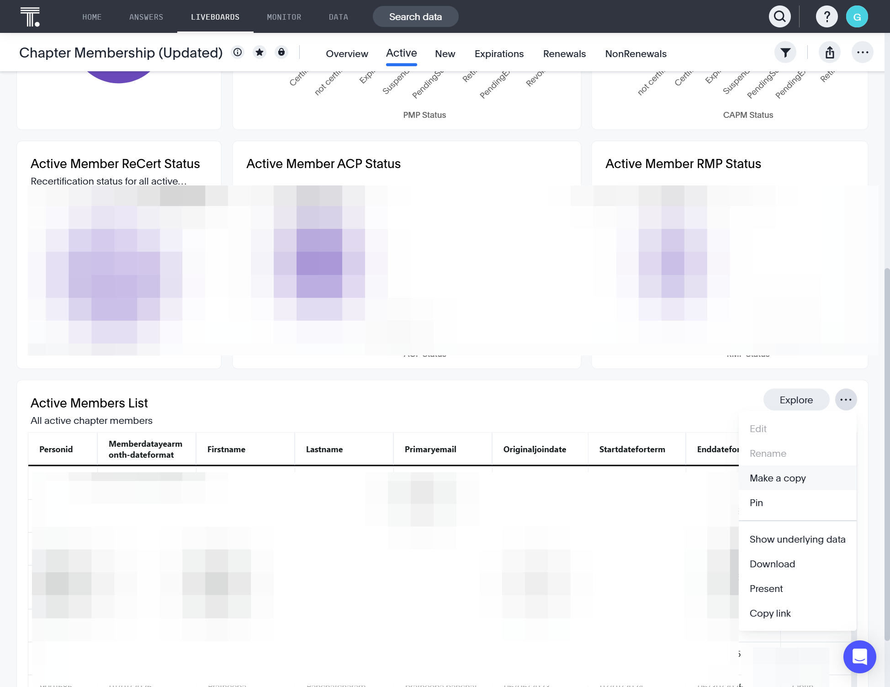The width and height of the screenshot is (890, 687).
Task: Sort by Startdateforterm column header
Action: (x=637, y=449)
